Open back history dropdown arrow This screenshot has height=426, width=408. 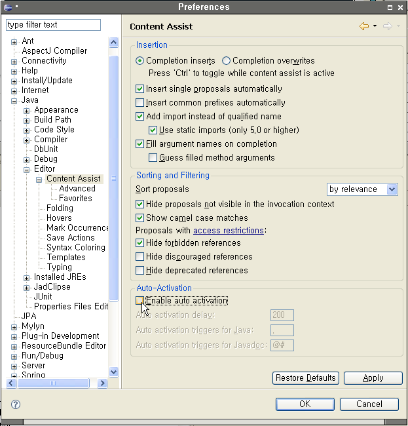click(375, 26)
